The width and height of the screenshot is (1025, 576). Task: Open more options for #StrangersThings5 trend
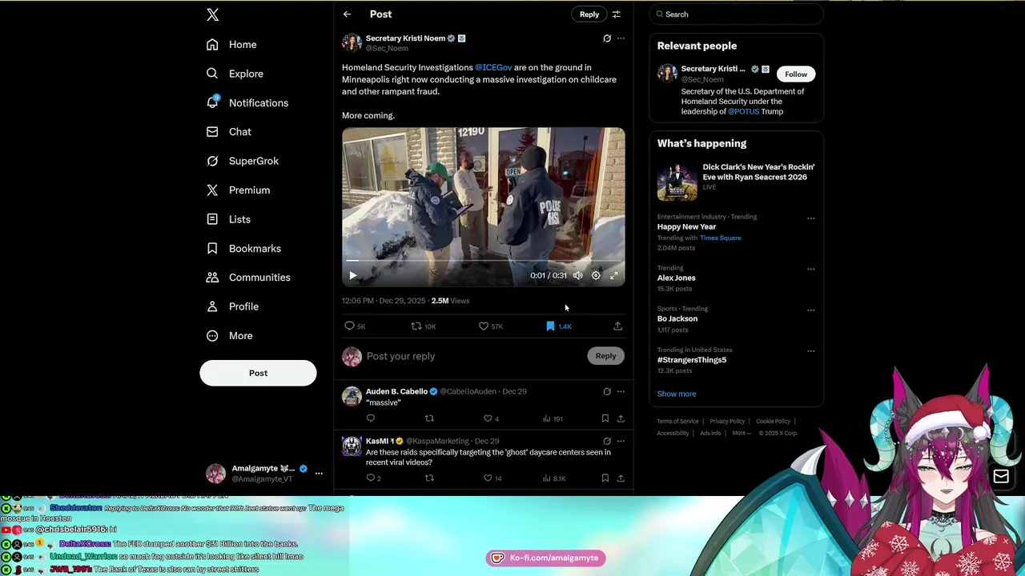(x=810, y=351)
